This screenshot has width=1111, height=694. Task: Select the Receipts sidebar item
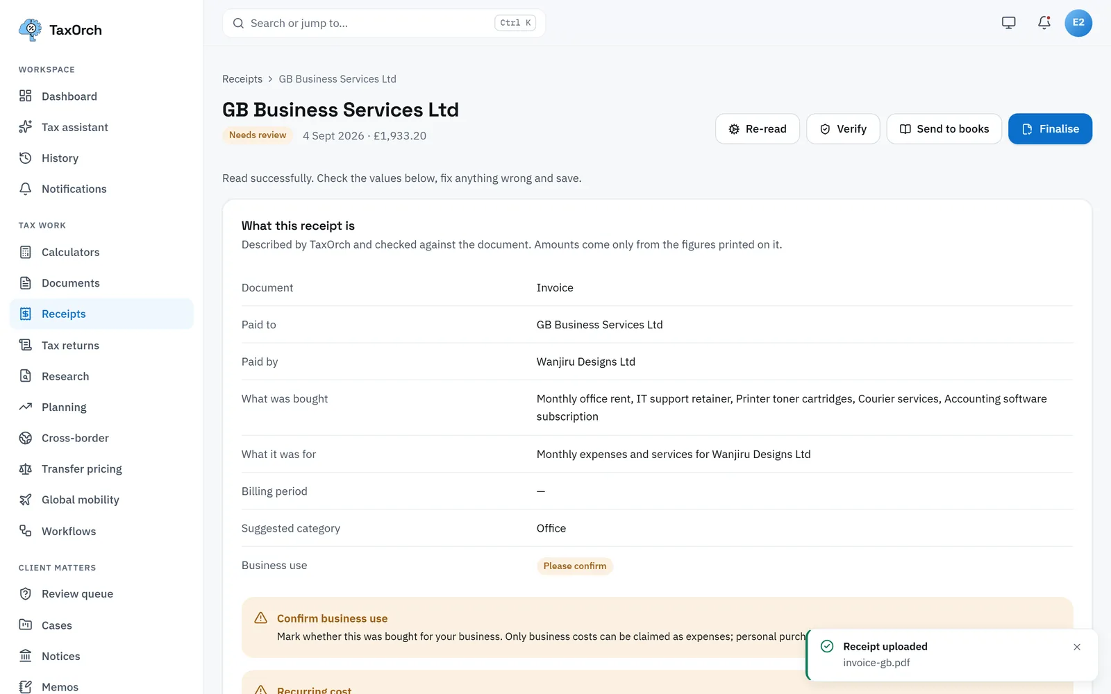tap(101, 314)
